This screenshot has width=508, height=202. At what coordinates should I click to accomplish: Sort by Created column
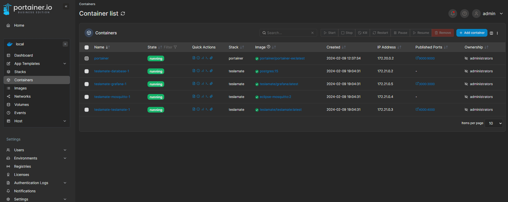tap(336, 47)
